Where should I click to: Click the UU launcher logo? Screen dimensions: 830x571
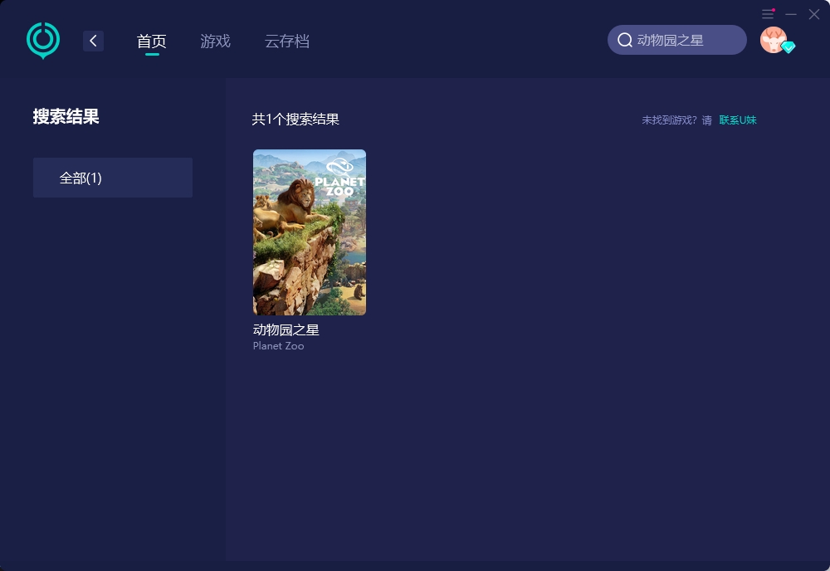tap(42, 40)
